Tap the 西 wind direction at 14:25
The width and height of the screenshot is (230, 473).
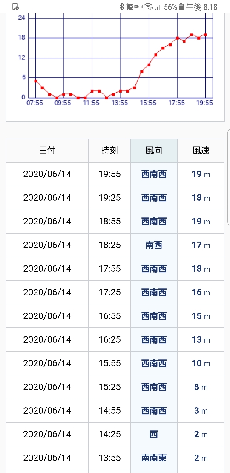[154, 434]
